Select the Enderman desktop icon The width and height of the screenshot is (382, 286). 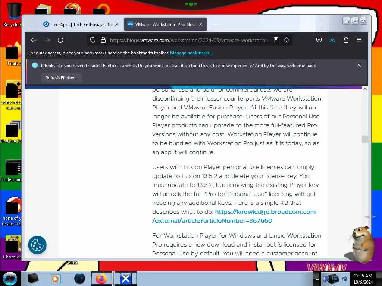click(12, 170)
